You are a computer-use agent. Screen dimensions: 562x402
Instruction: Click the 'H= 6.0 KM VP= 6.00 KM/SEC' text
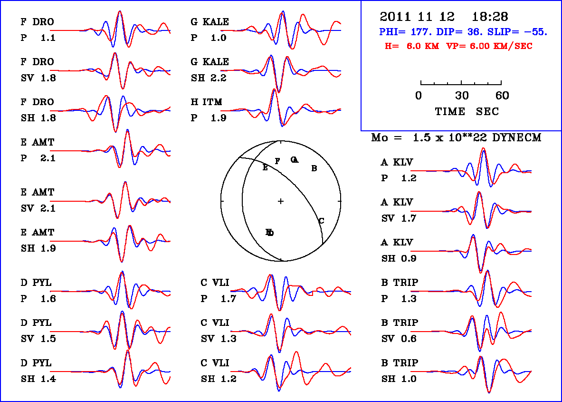click(x=458, y=46)
